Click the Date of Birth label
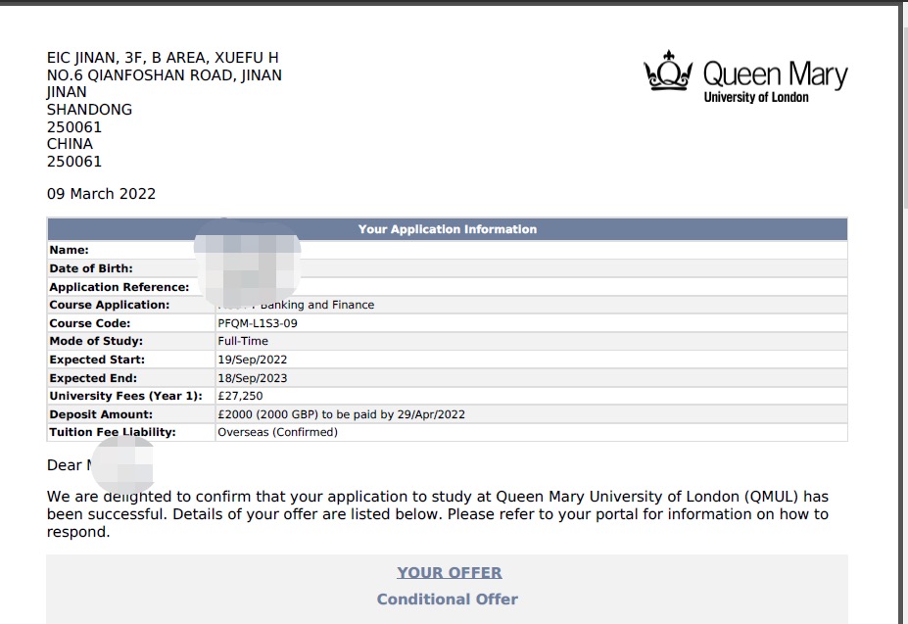The image size is (908, 624). coord(91,268)
